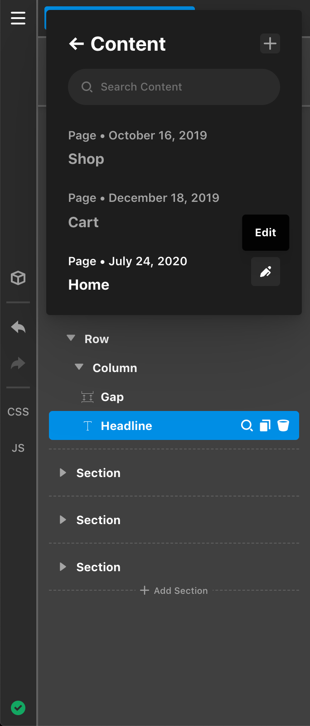Click the redo arrow icon
310x726 pixels.
[18, 363]
